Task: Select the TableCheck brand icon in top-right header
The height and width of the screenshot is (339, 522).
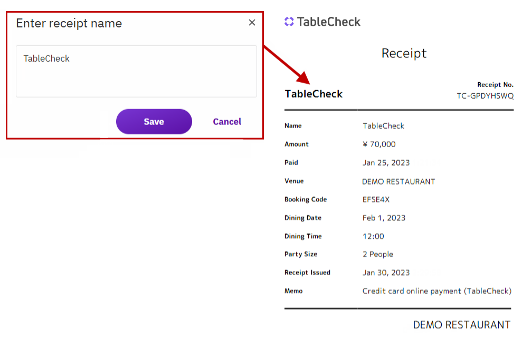Action: [x=289, y=22]
